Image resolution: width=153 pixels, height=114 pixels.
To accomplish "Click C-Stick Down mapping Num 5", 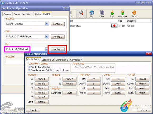I will (x=142, y=83).
